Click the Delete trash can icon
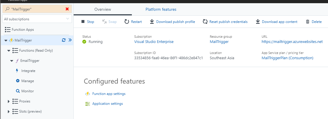Viewport: 328px width, 119px height. pos(308,21)
